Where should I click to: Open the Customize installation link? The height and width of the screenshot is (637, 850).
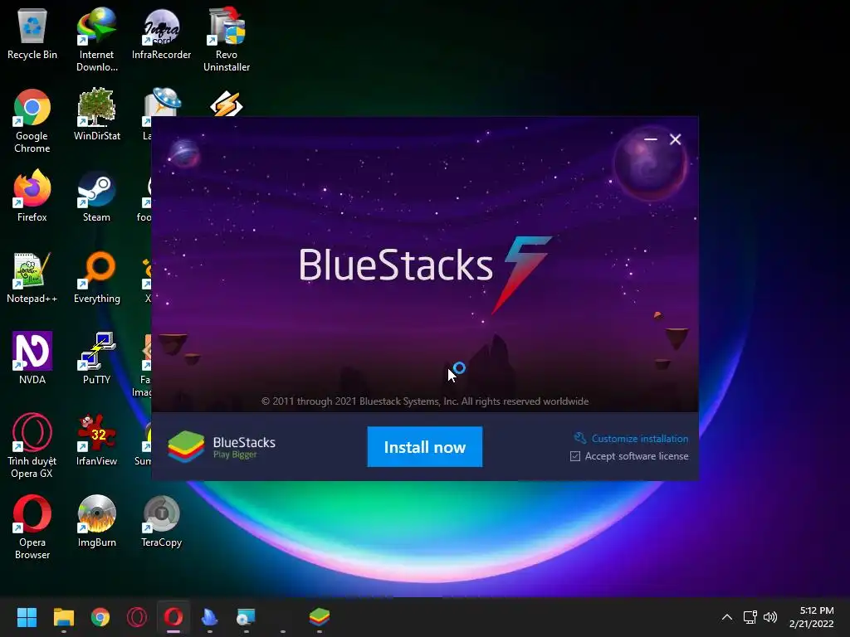click(x=631, y=438)
